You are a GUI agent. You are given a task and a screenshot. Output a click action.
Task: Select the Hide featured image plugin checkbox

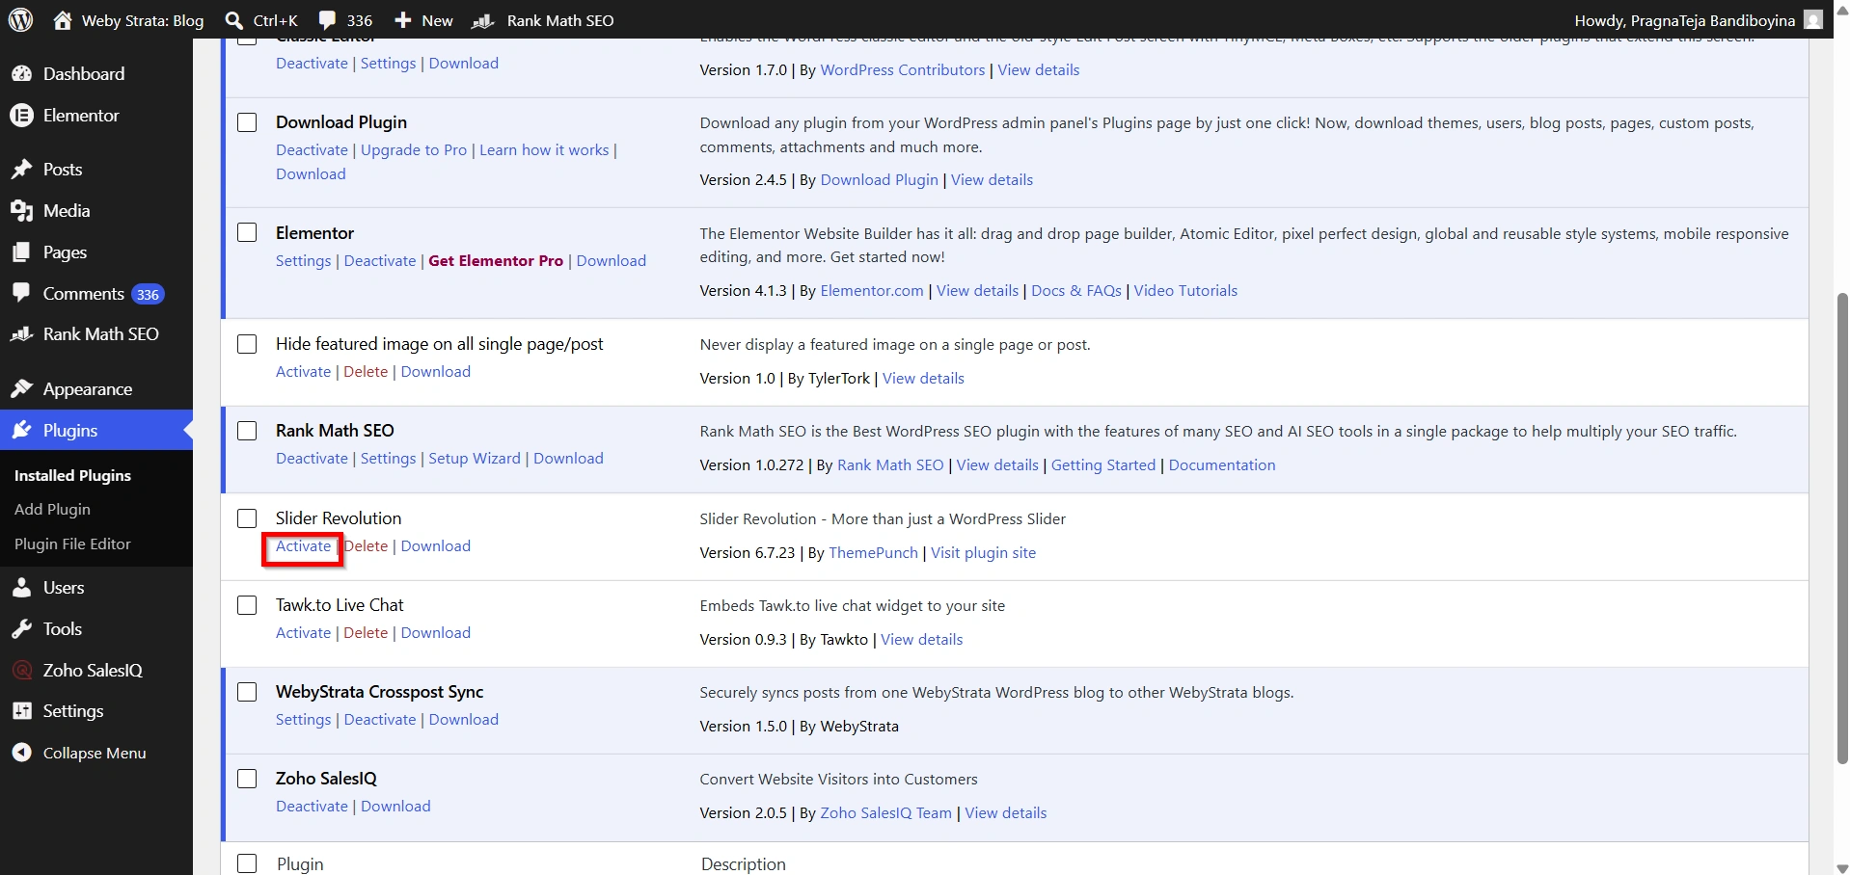click(x=247, y=344)
